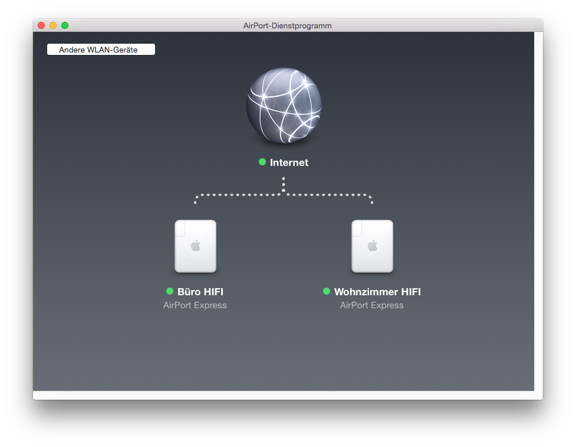Image resolution: width=576 pixels, height=447 pixels.
Task: Click the vertical scrollbar track on the right
Action: (538, 213)
